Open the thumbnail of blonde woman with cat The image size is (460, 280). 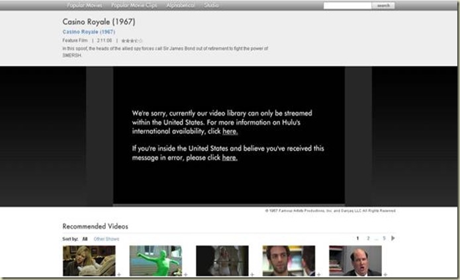pyautogui.click(x=89, y=261)
